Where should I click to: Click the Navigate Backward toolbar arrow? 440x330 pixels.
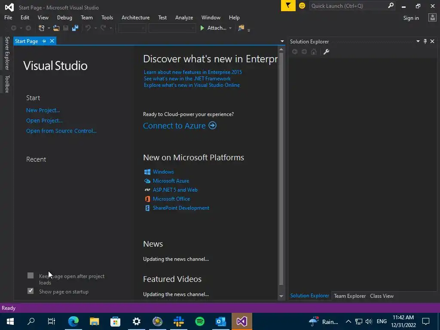click(13, 28)
